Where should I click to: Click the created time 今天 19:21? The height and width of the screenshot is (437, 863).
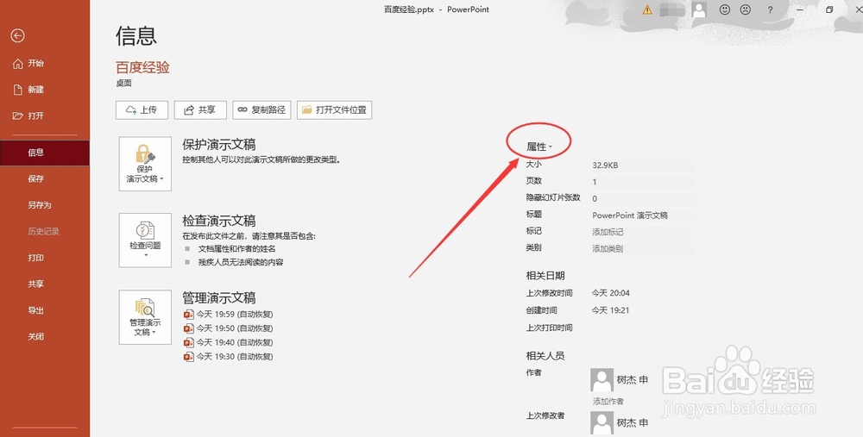click(x=610, y=310)
